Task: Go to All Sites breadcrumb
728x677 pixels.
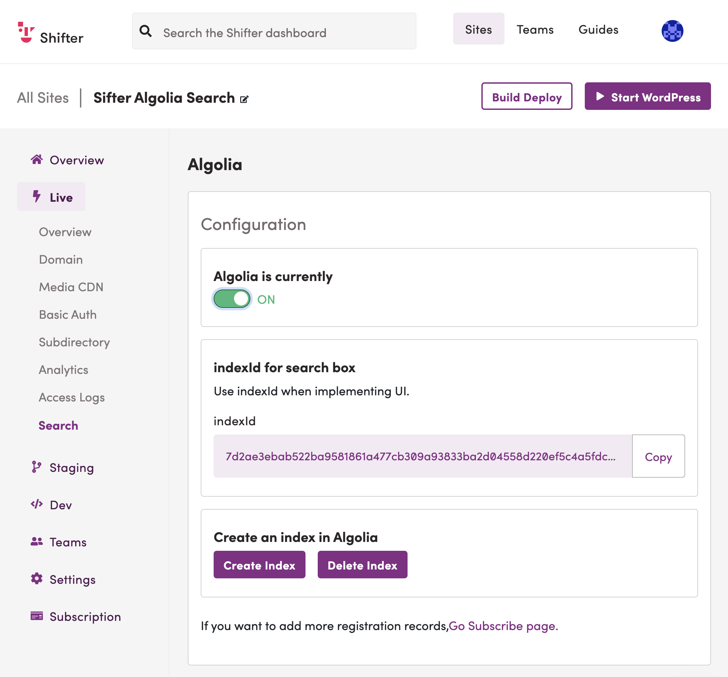Action: (x=43, y=98)
